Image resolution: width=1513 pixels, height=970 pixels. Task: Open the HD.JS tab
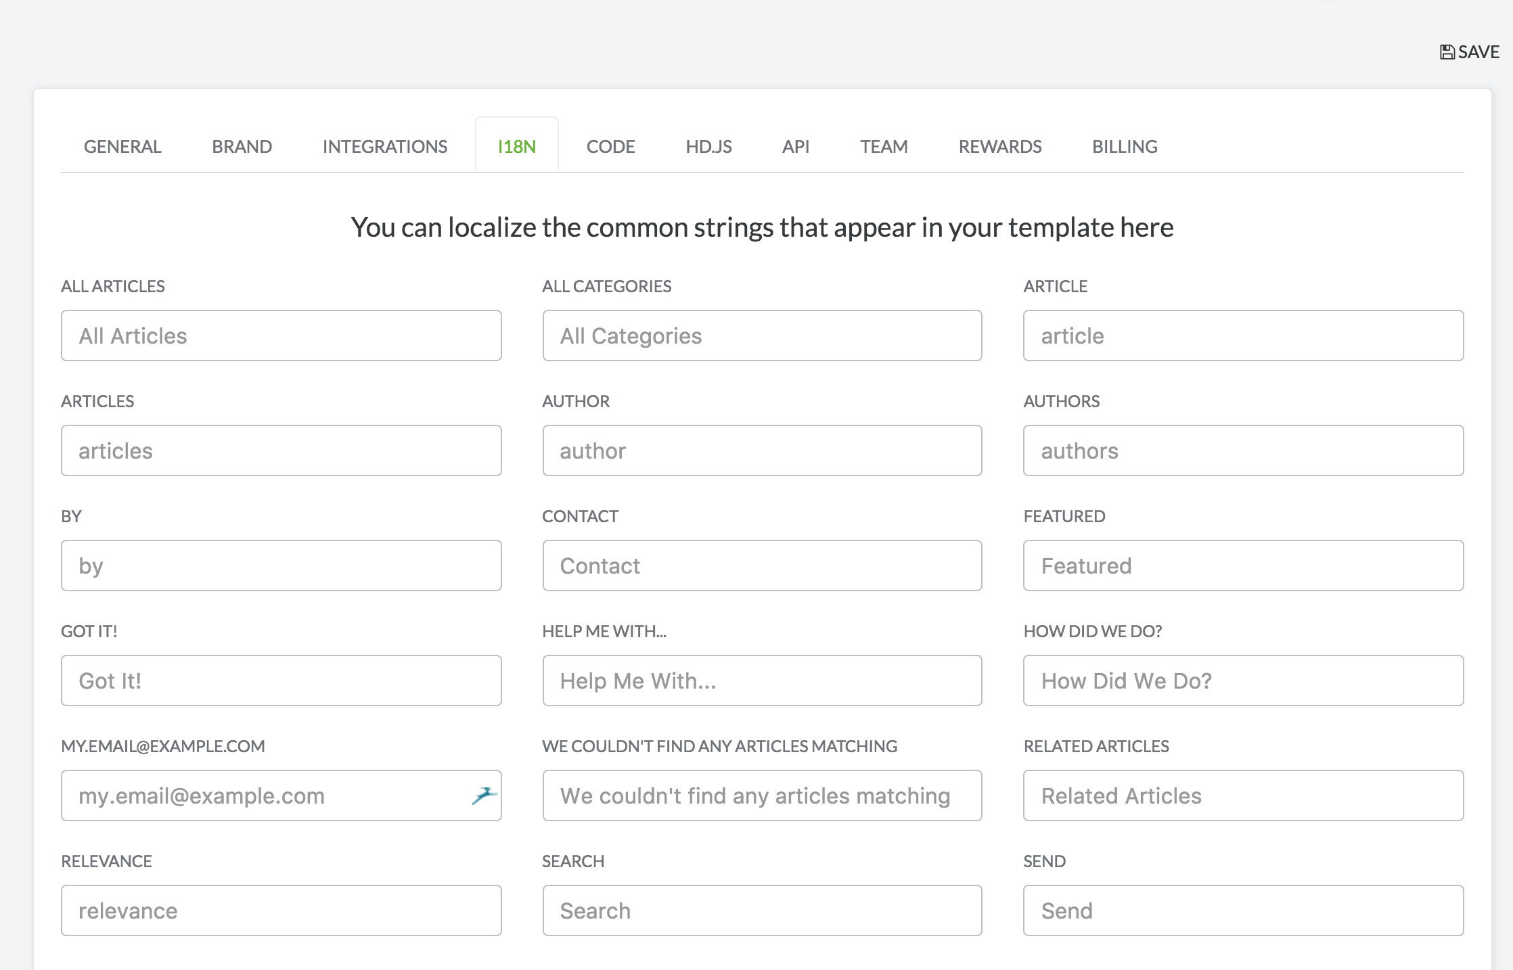tap(708, 147)
